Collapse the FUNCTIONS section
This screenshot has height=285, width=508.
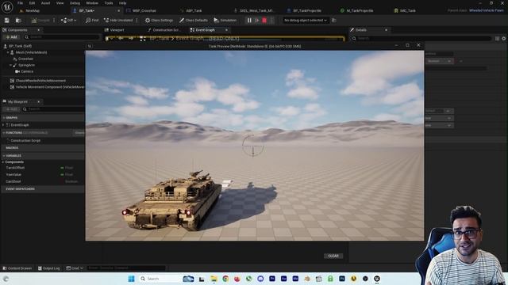[x=4, y=133]
